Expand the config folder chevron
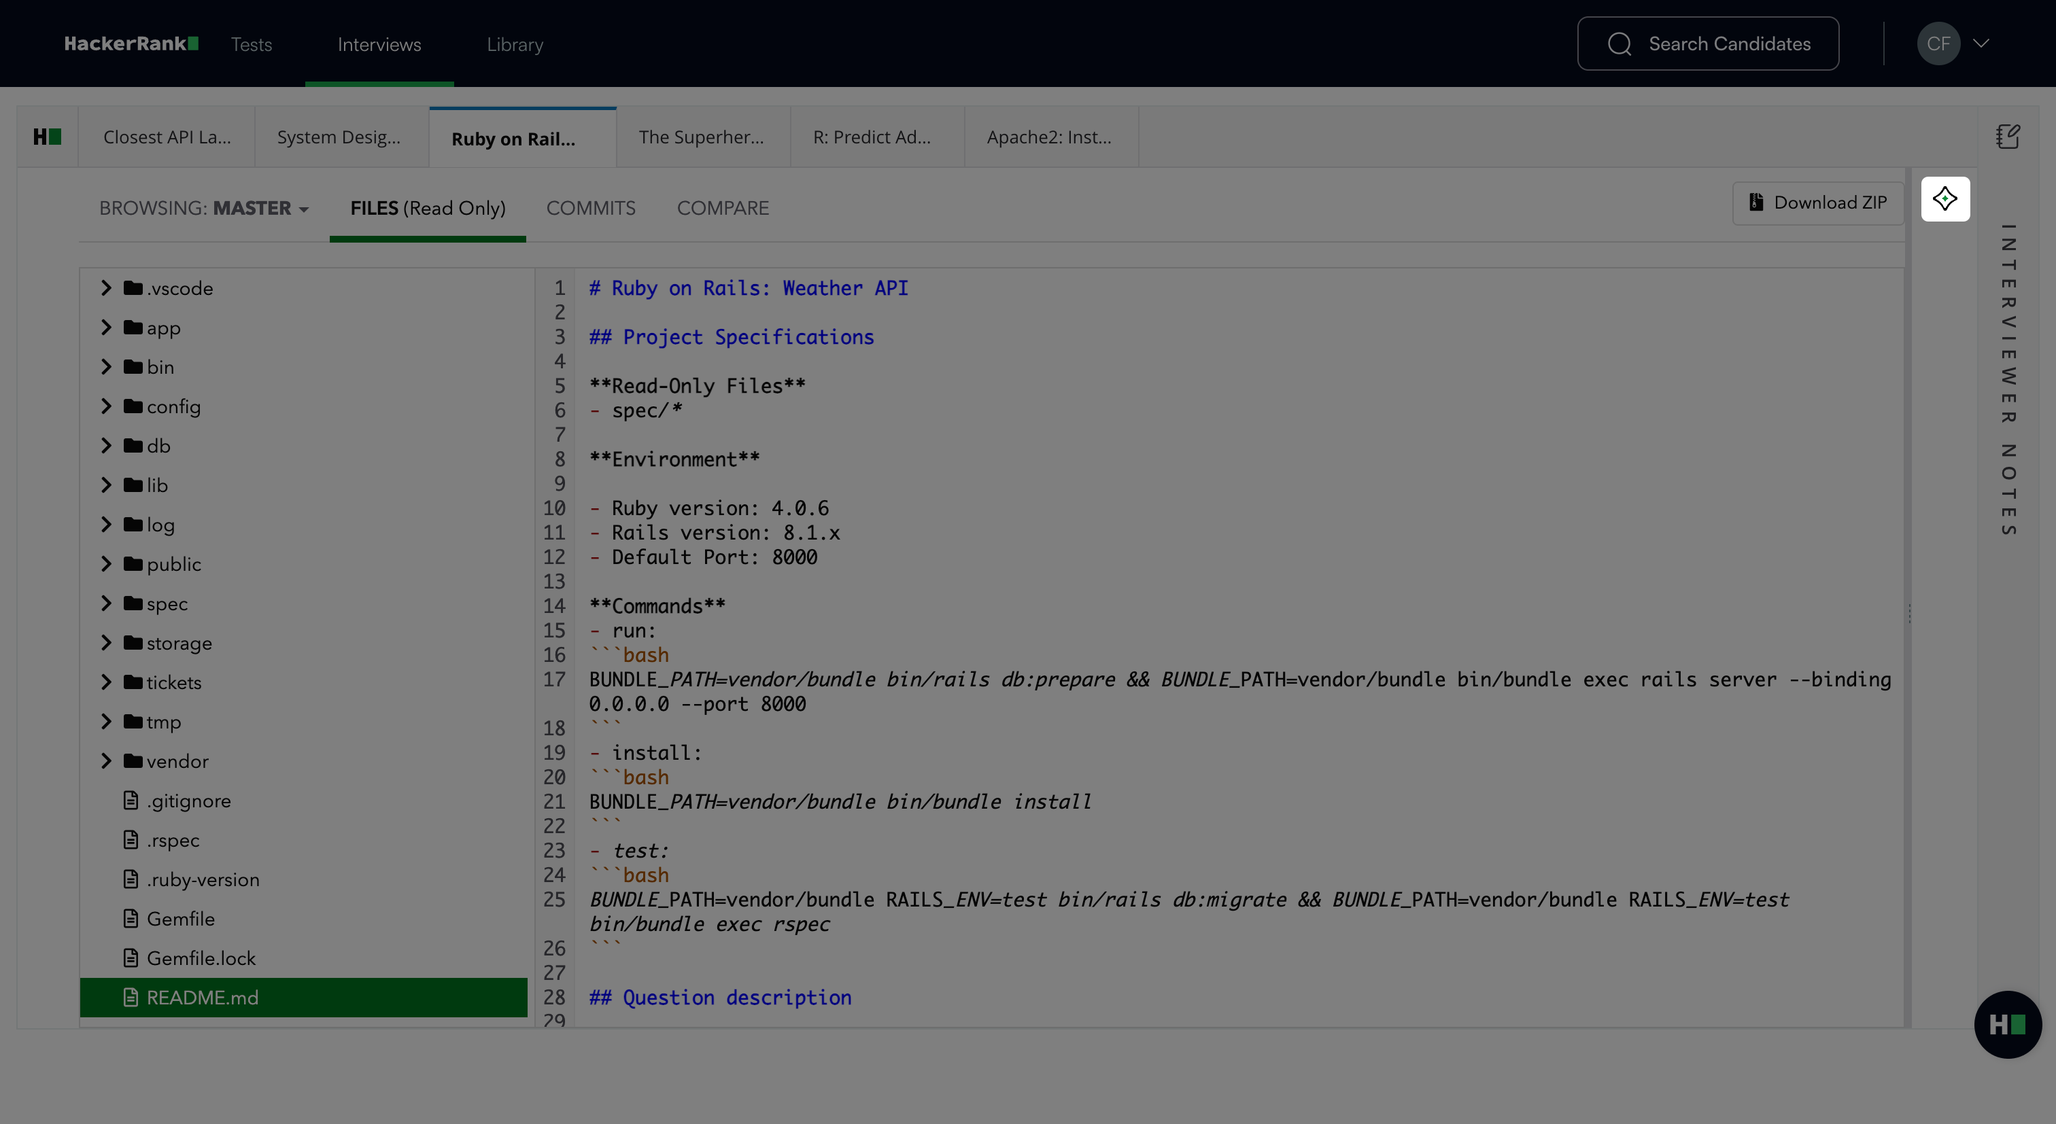This screenshot has height=1124, width=2056. 106,406
